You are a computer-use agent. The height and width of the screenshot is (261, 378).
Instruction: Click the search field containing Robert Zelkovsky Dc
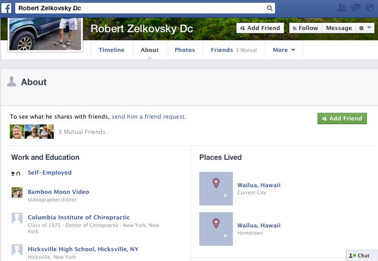(x=139, y=8)
